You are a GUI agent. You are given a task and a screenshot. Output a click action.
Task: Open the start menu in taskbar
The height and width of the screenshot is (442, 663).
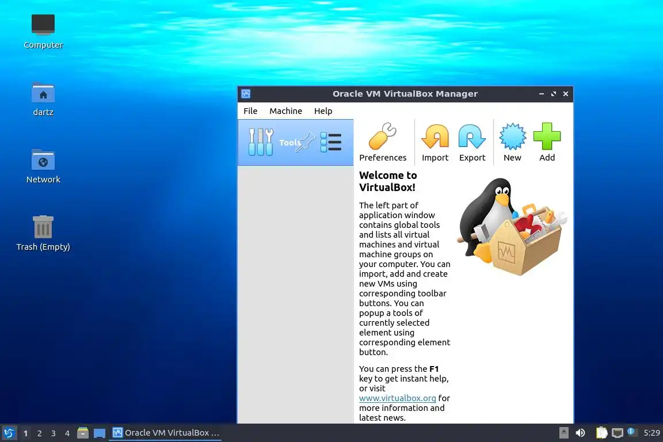click(x=9, y=433)
